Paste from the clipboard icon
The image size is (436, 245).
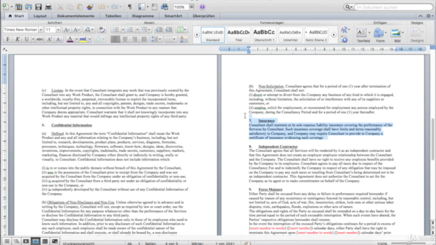80,7
